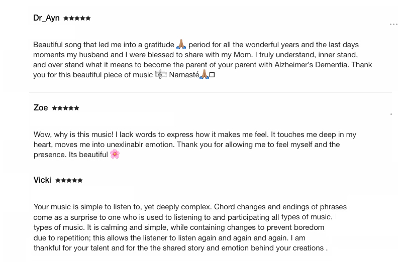
Task: Click the divider line above Zoe's review
Action: [210, 93]
